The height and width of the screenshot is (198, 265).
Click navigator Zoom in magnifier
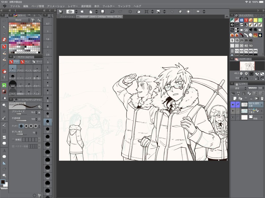point(246,73)
